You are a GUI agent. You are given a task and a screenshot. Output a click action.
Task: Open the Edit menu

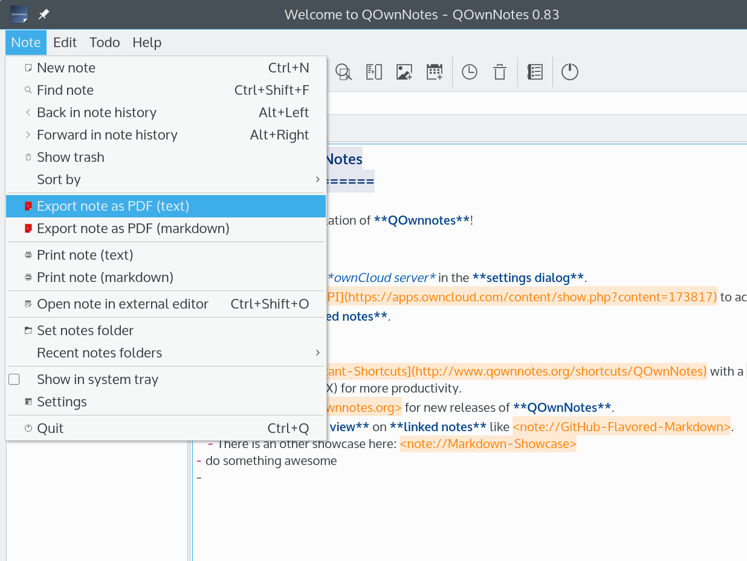pyautogui.click(x=65, y=42)
